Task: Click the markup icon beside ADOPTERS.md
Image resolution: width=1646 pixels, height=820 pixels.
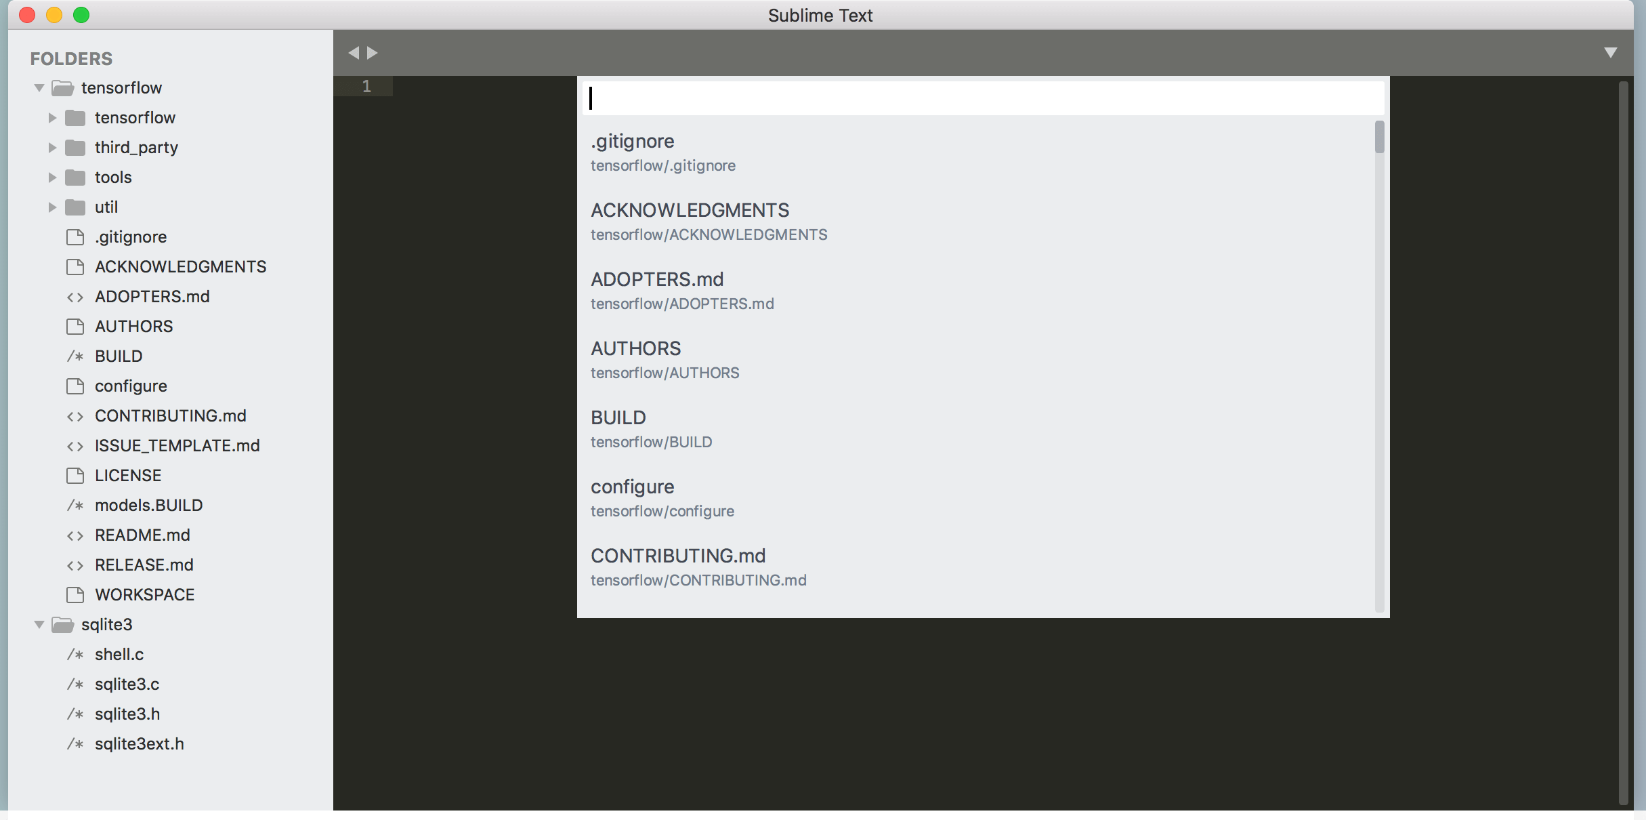Action: tap(75, 298)
